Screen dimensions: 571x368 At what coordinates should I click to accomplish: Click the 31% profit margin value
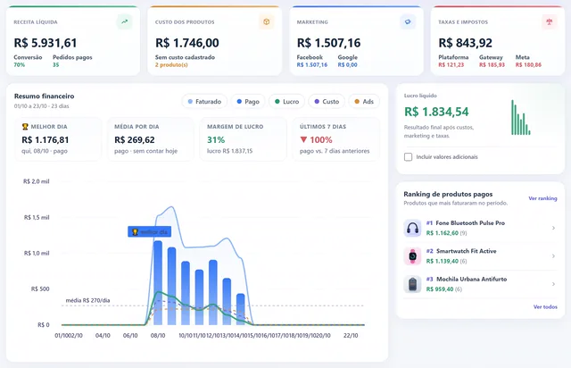click(216, 139)
